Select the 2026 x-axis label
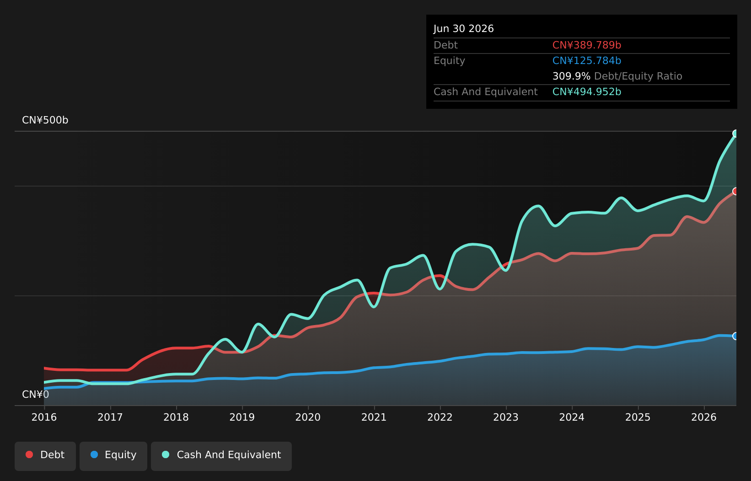Screen dimensions: 751x481 pyautogui.click(x=704, y=417)
